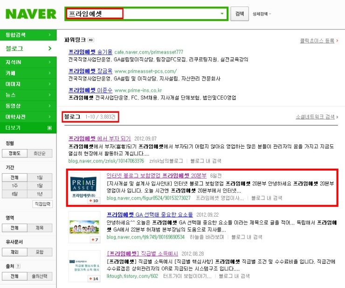Set period filter to 6달

click(x=14, y=194)
